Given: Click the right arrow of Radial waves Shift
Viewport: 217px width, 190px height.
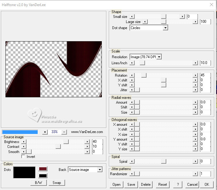Looking at the screenshot, I should (x=195, y=107).
